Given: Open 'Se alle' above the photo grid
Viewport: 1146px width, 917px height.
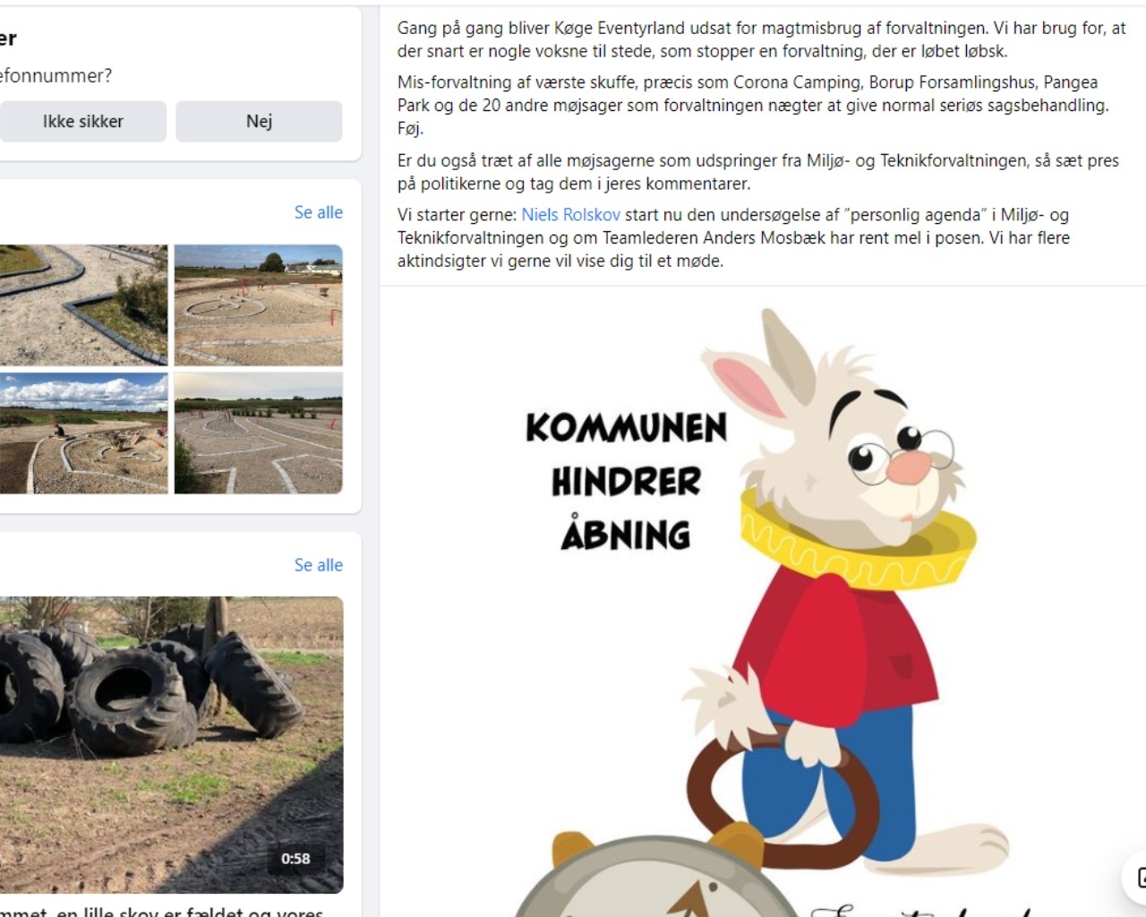Looking at the screenshot, I should [x=318, y=212].
